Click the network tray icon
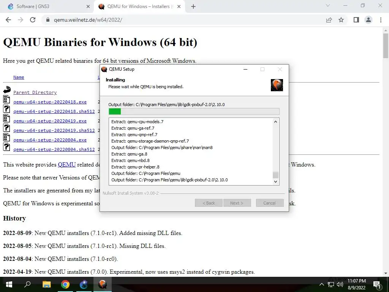Viewport: 389px width, 292px height. pos(331,284)
